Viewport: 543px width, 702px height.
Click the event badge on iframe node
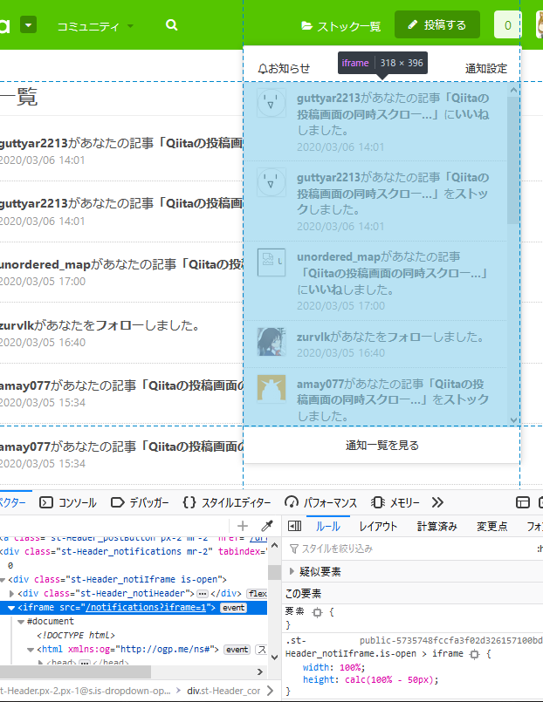point(233,608)
